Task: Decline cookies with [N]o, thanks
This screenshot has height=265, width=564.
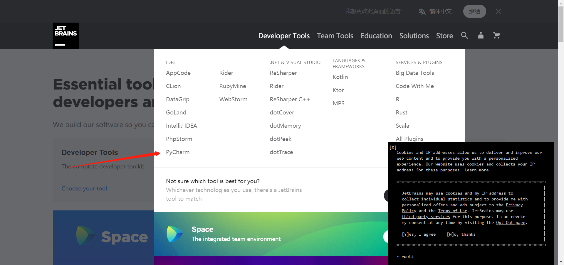Action: (461, 234)
